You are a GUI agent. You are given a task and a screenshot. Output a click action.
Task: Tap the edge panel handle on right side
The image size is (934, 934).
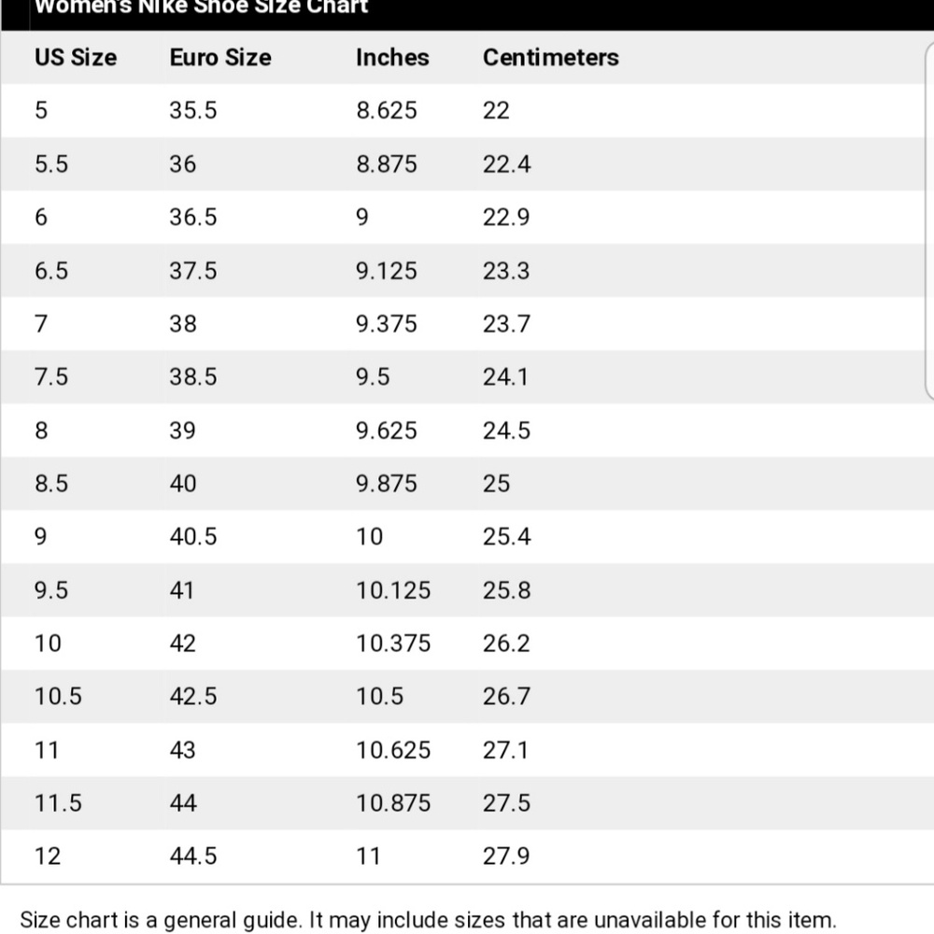[927, 224]
